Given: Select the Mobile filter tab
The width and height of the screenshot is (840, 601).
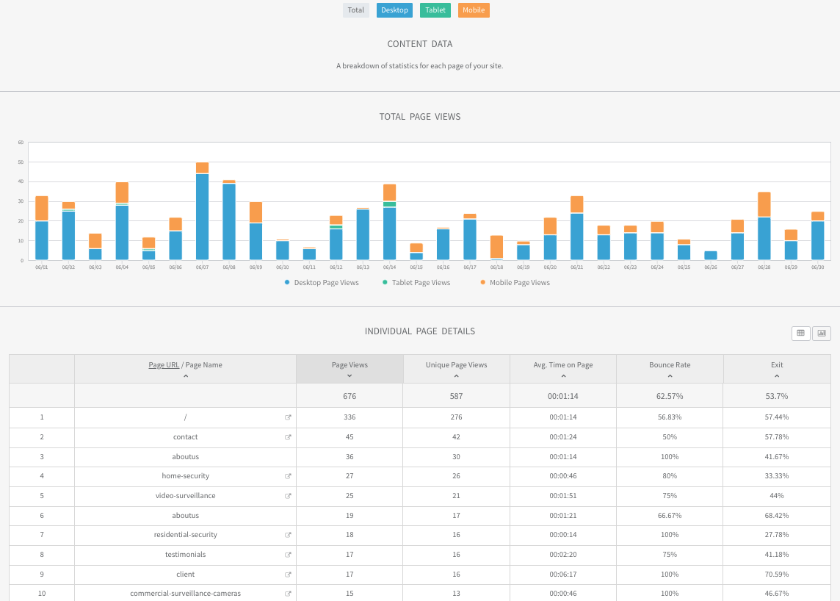Looking at the screenshot, I should 474,10.
